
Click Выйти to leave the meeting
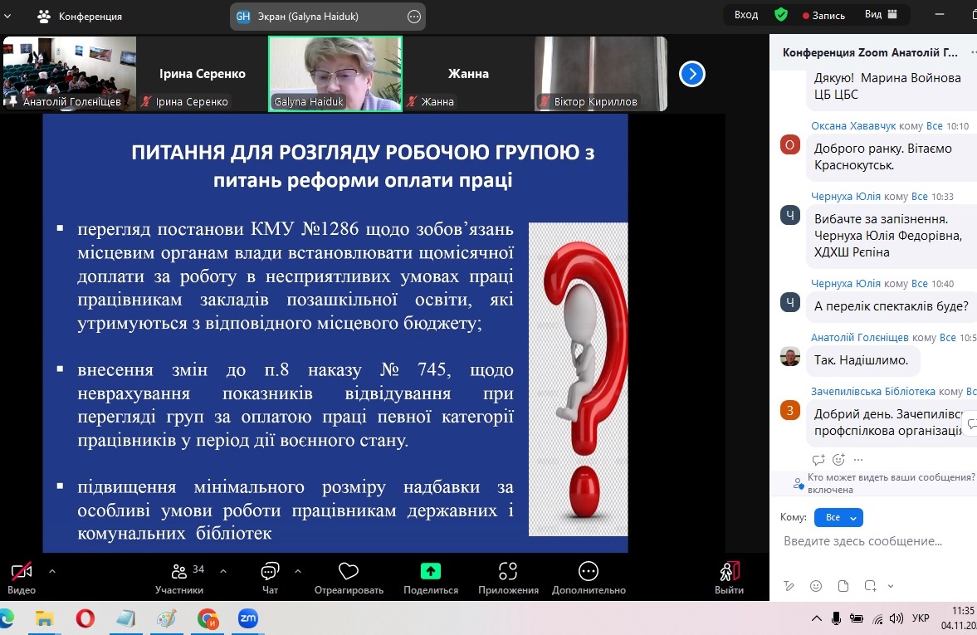(729, 579)
